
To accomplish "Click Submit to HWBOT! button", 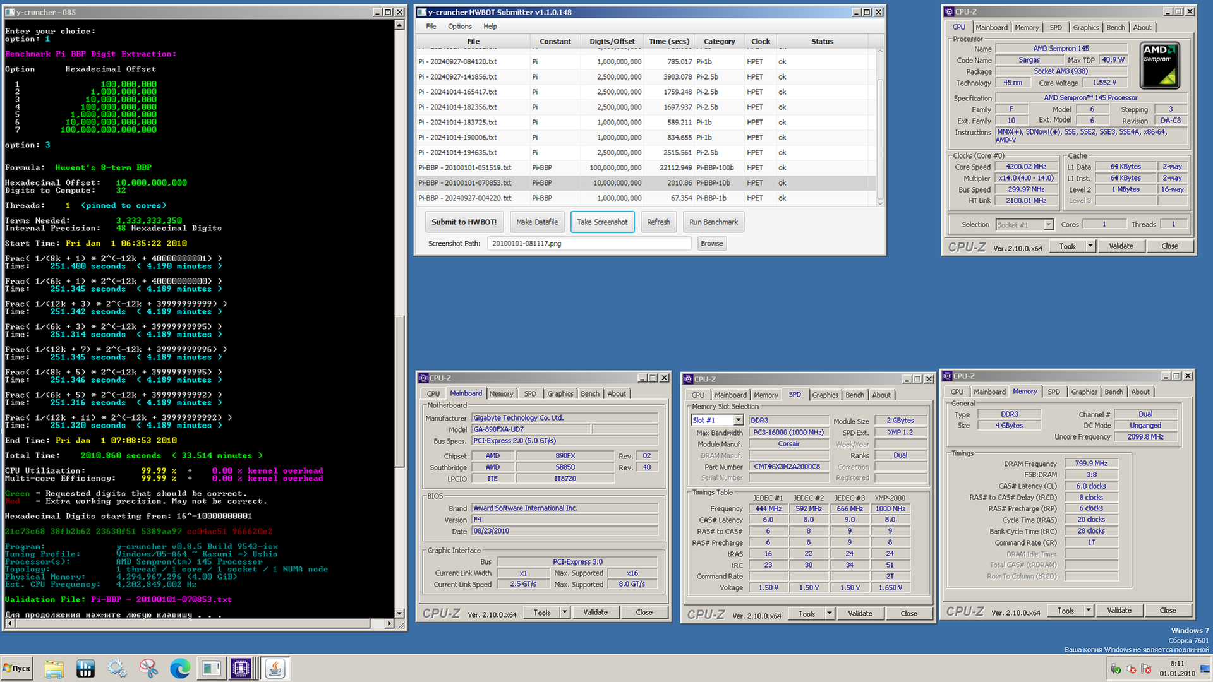I will (x=464, y=222).
